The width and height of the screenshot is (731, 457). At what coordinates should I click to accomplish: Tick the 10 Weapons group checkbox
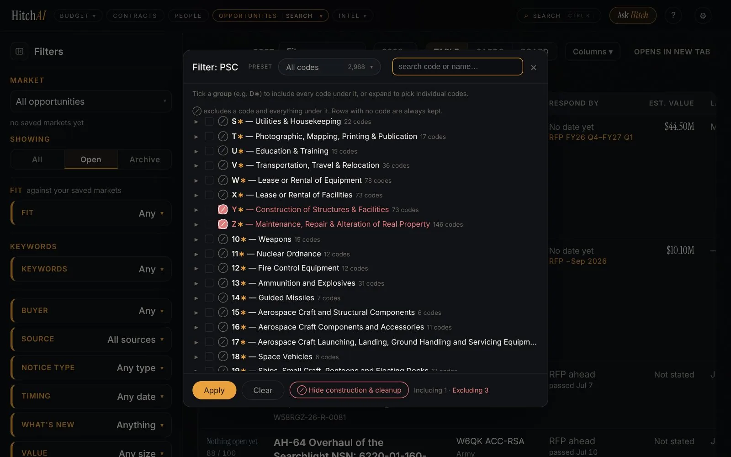209,239
